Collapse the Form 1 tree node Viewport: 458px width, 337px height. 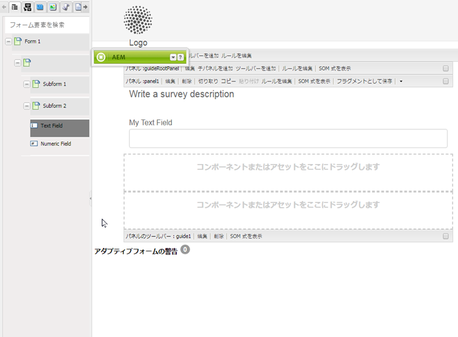[8, 41]
